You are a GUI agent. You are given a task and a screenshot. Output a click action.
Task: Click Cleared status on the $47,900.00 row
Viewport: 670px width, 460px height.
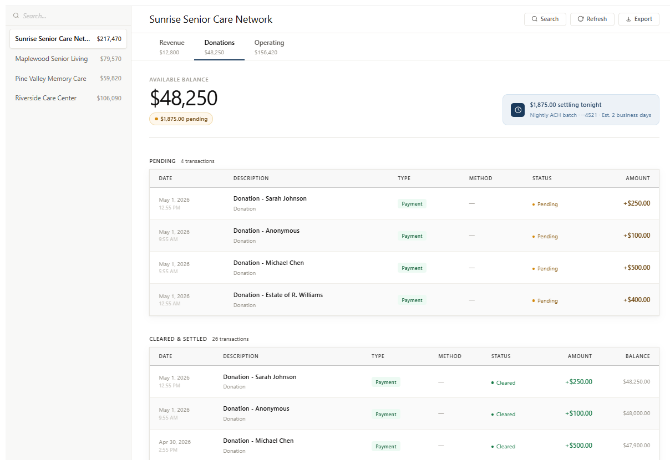click(503, 447)
